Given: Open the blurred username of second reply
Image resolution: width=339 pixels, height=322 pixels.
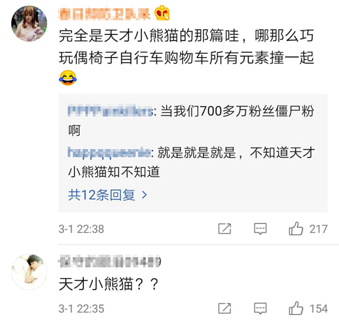Looking at the screenshot, I should 109,152.
